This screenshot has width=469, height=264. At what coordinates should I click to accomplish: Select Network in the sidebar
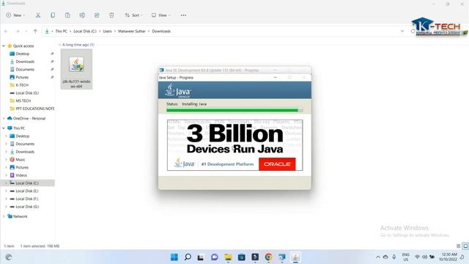click(20, 216)
